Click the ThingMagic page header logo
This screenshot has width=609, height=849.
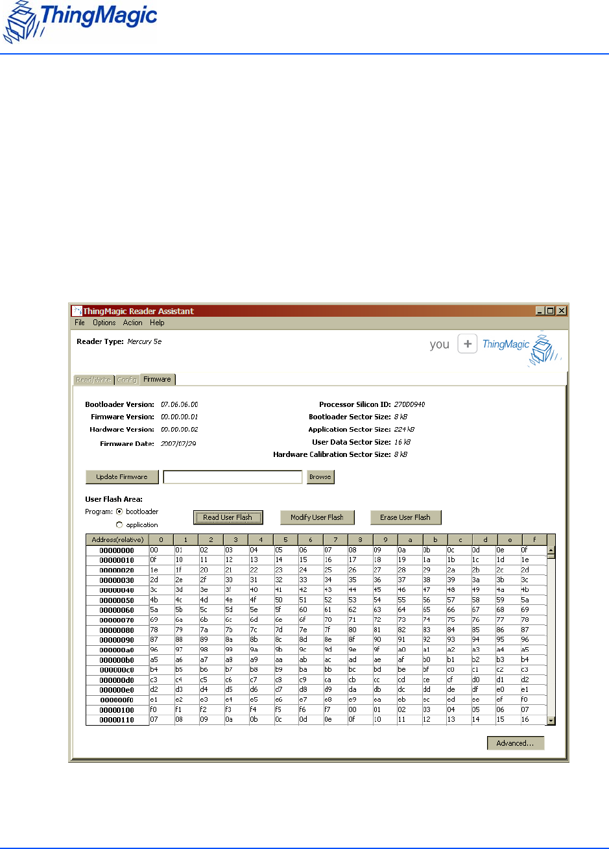(82, 23)
